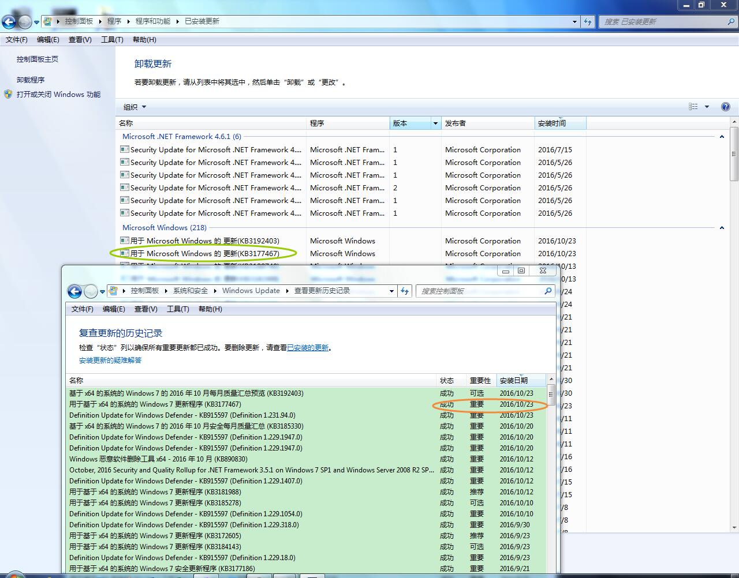
Task: Open view options dropdown arrow beside view icon
Action: [707, 107]
